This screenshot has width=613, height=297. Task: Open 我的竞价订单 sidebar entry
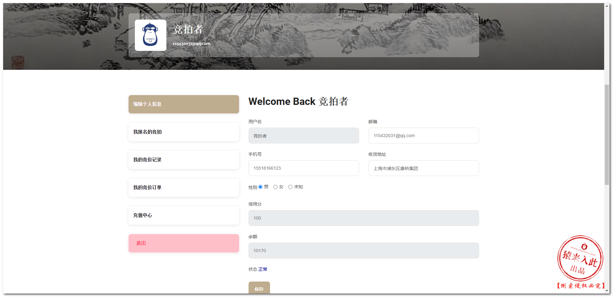pos(184,188)
